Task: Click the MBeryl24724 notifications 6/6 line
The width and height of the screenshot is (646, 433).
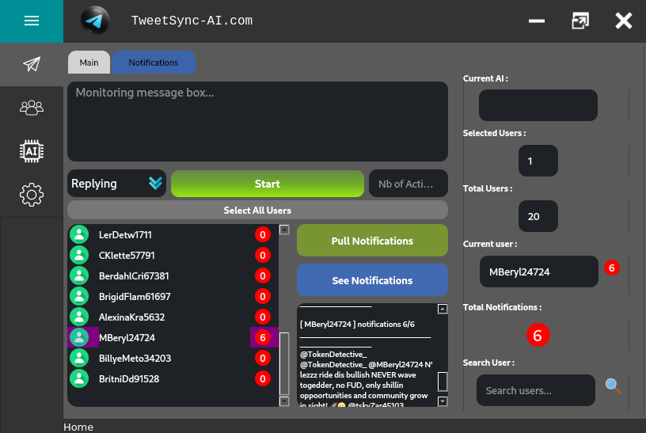Action: click(x=357, y=325)
